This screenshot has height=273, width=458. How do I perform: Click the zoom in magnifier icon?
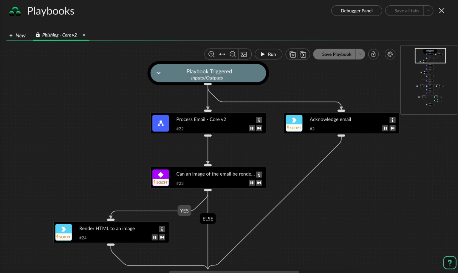tap(211, 54)
